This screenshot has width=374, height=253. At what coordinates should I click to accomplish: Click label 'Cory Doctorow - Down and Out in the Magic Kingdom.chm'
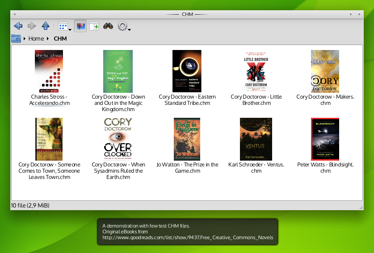(118, 103)
